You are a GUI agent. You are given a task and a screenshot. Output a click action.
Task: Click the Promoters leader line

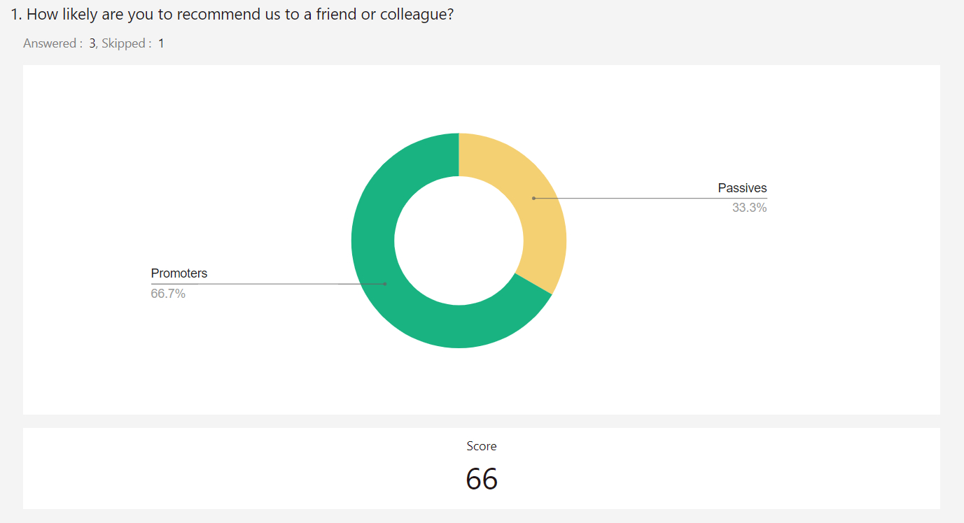pos(267,284)
